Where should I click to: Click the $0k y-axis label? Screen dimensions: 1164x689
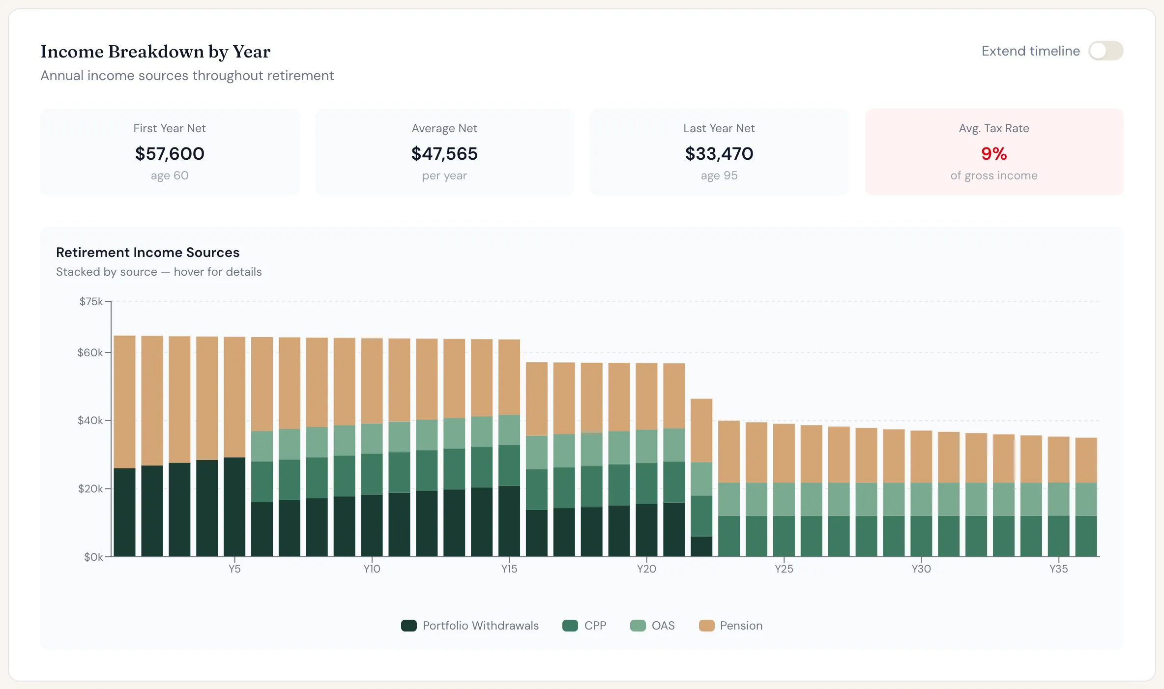click(93, 557)
